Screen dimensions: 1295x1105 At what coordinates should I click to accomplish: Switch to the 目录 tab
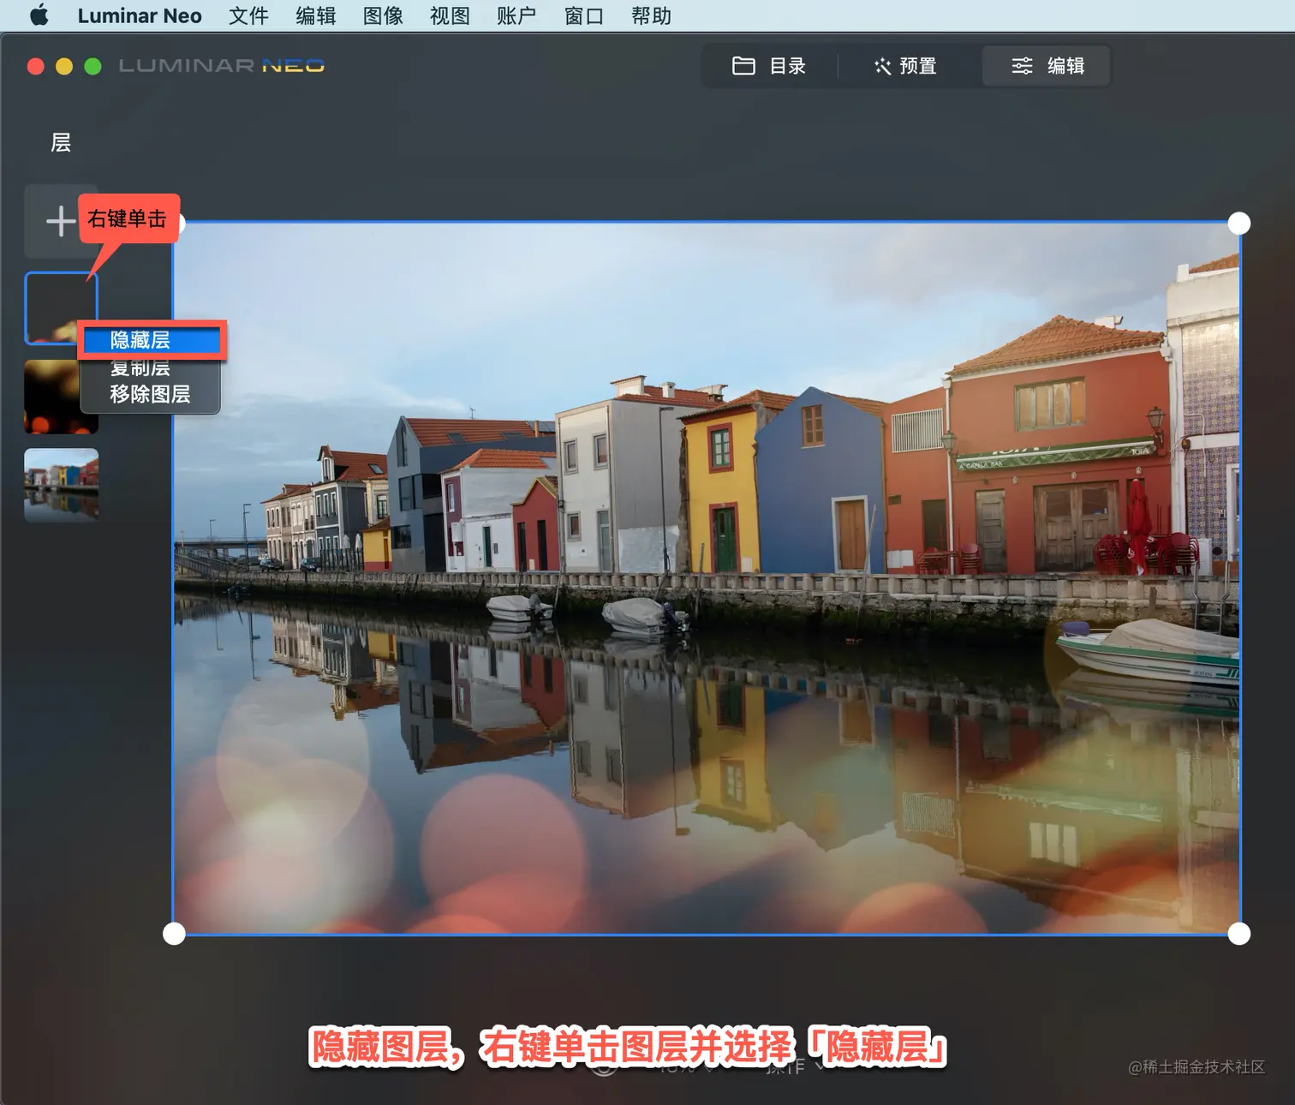[x=769, y=66]
